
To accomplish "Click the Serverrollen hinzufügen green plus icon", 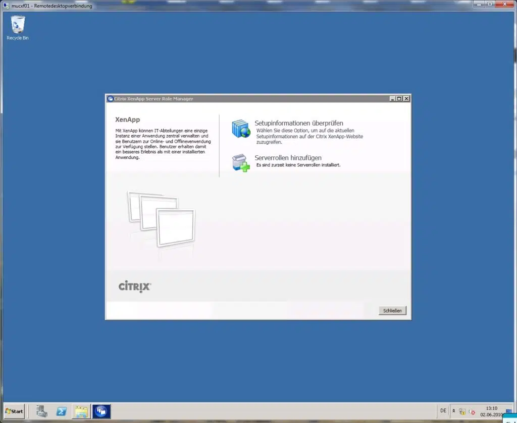I will tap(241, 163).
